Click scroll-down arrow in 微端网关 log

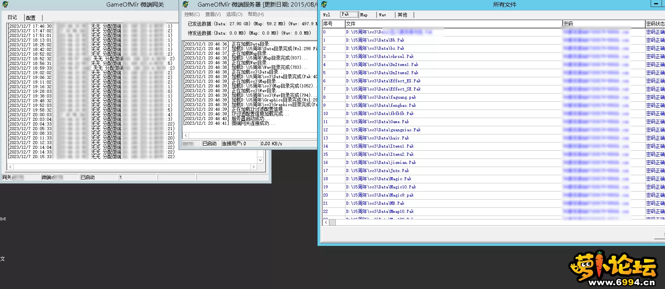pos(260,160)
